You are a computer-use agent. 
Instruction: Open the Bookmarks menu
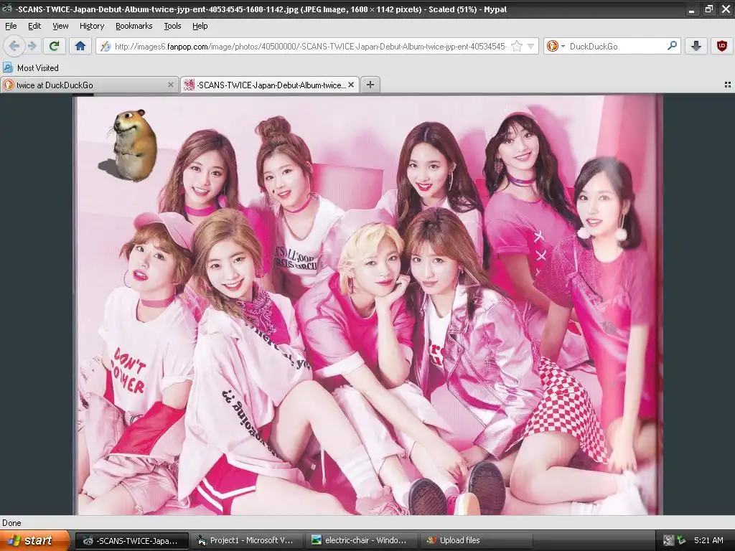[x=134, y=26]
